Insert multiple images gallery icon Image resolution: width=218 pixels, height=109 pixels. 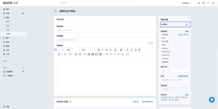click(93, 54)
